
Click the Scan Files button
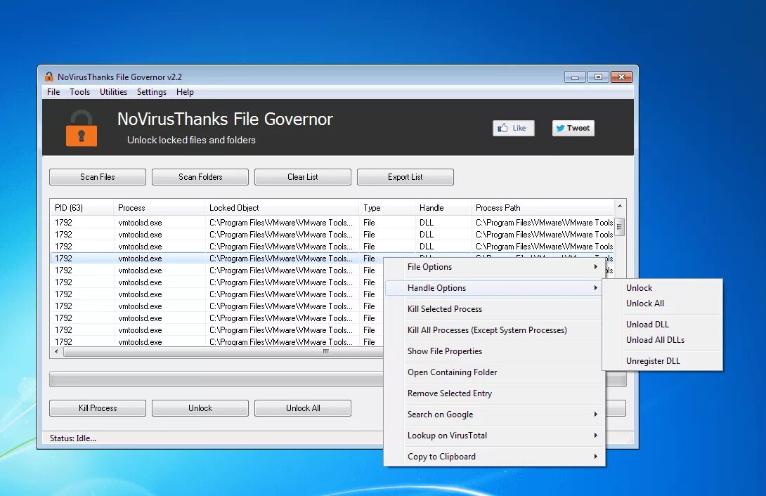coord(98,177)
